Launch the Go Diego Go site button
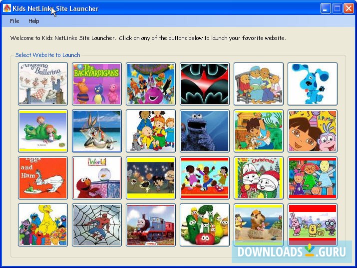The height and width of the screenshot is (268, 357). 259,131
